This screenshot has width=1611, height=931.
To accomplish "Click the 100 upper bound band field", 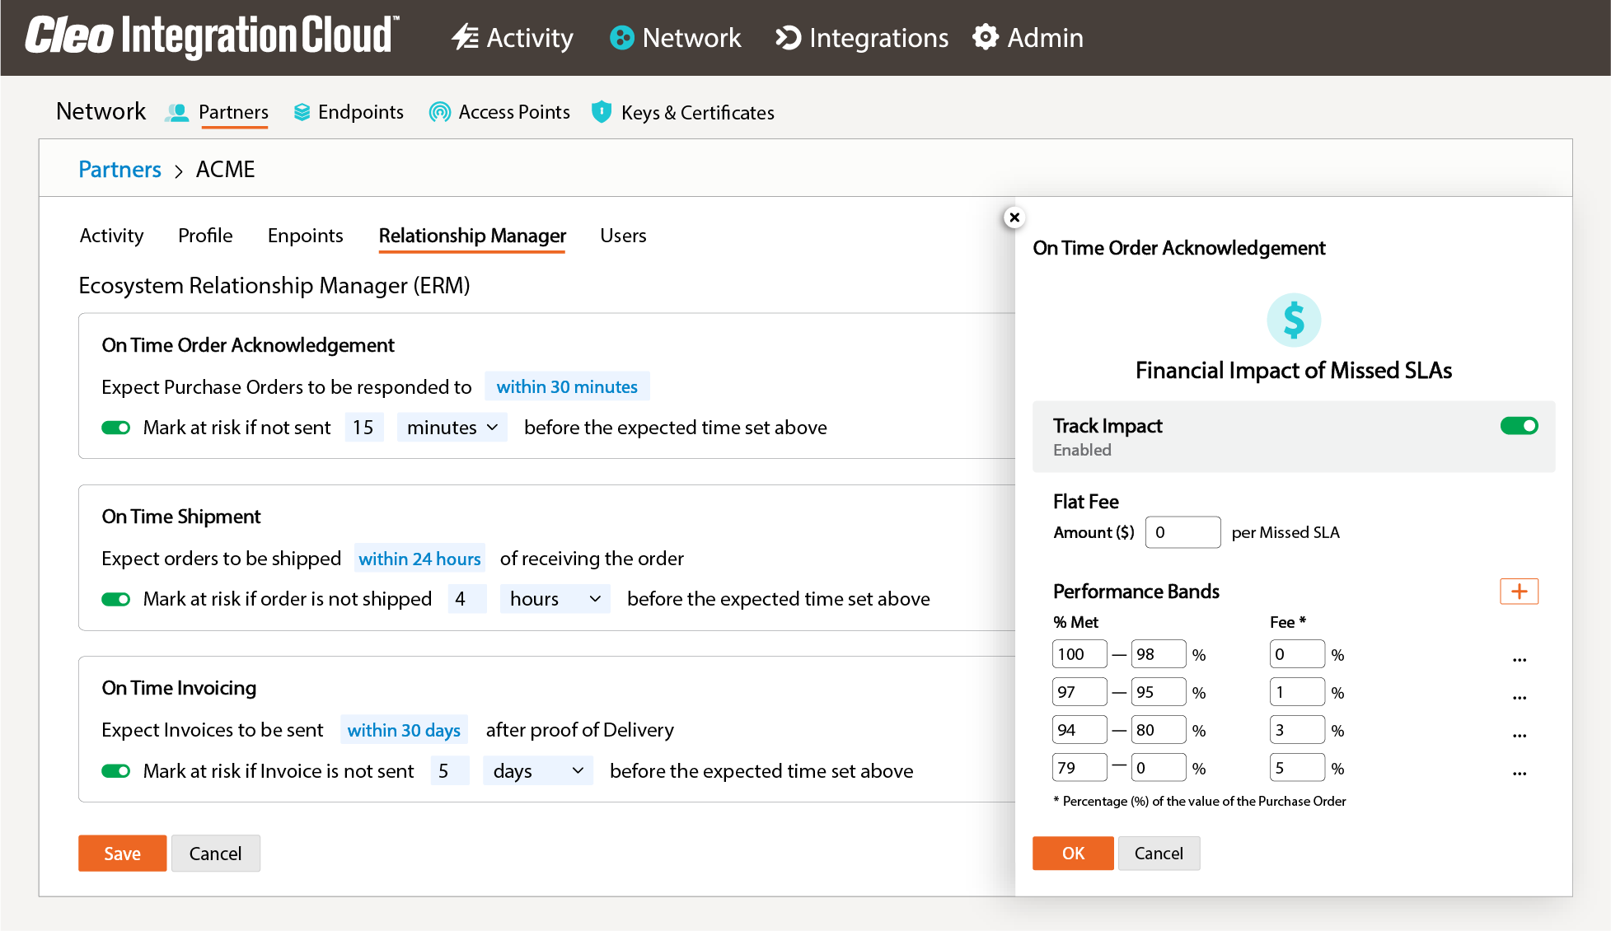I will pos(1079,654).
